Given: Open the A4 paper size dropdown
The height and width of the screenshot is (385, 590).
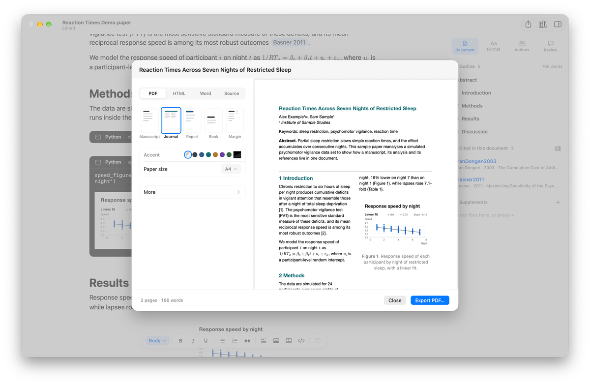Looking at the screenshot, I should click(x=231, y=169).
